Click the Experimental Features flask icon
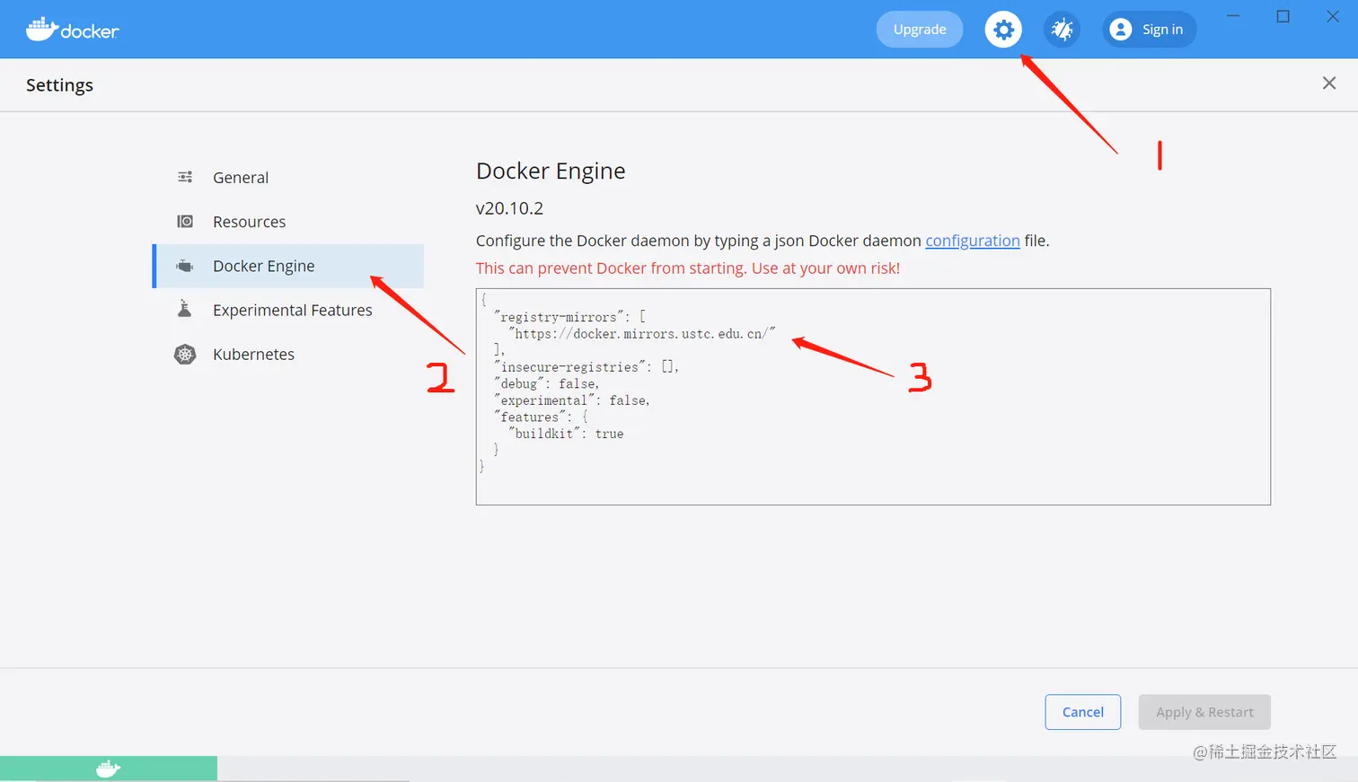Viewport: 1358px width, 782px height. click(x=185, y=310)
